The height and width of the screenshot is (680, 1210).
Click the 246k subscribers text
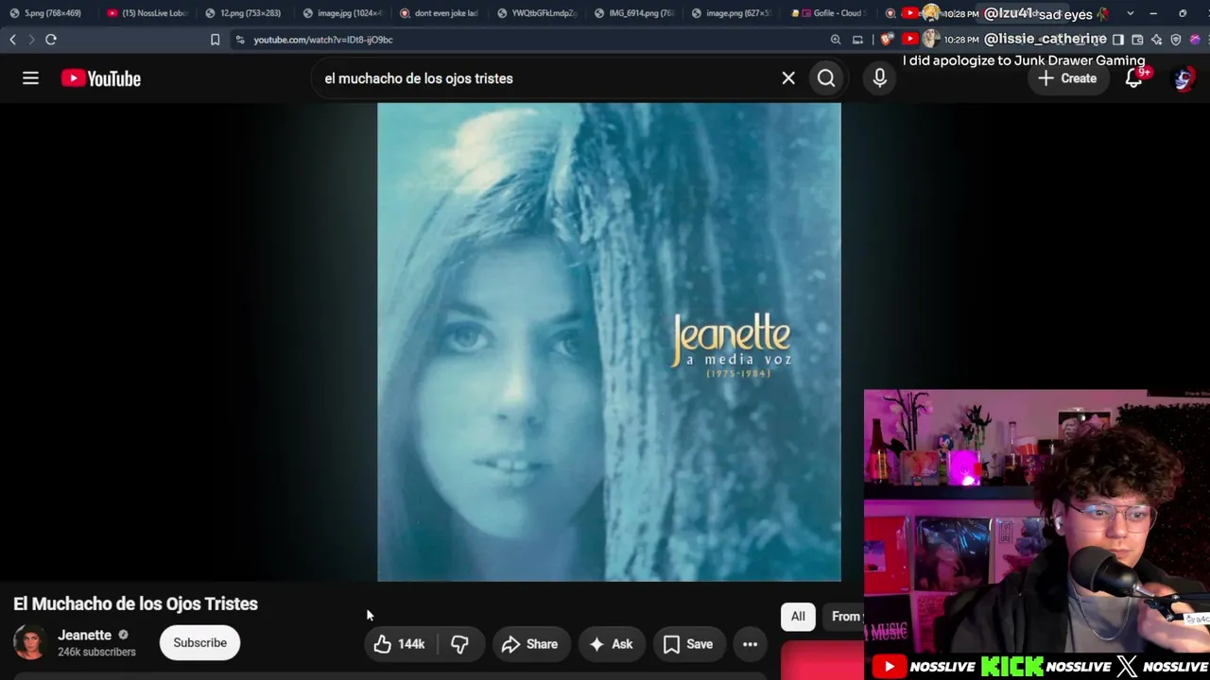(x=96, y=652)
